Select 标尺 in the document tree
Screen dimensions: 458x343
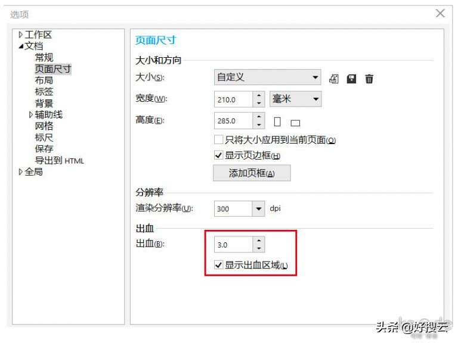44,138
